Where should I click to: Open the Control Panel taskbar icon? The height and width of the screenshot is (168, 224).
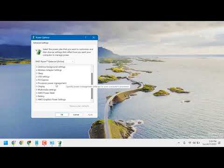(52, 143)
